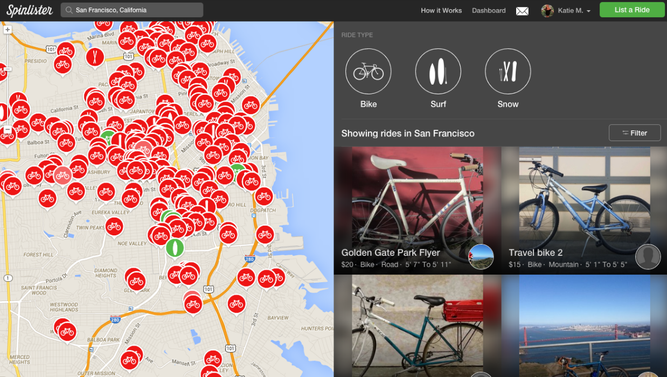View Golden Gate Park Flyer owner avatar
The image size is (667, 377).
point(481,257)
